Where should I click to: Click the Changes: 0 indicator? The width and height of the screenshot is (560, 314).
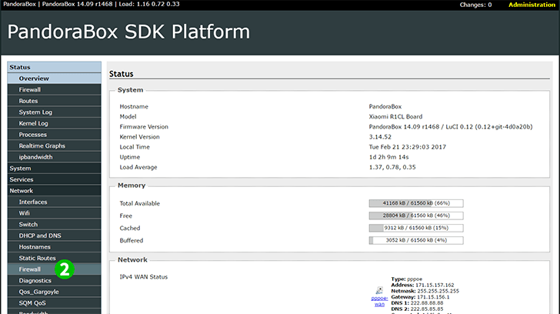(x=475, y=5)
